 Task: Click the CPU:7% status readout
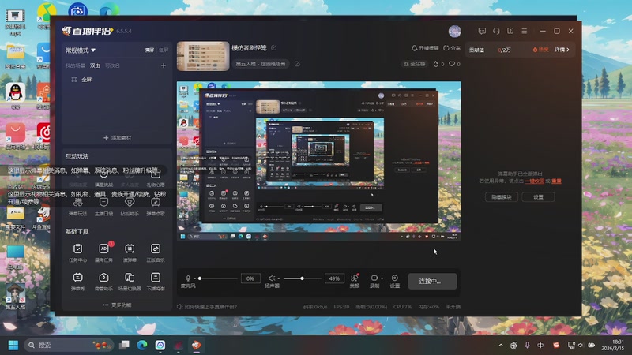(402, 307)
